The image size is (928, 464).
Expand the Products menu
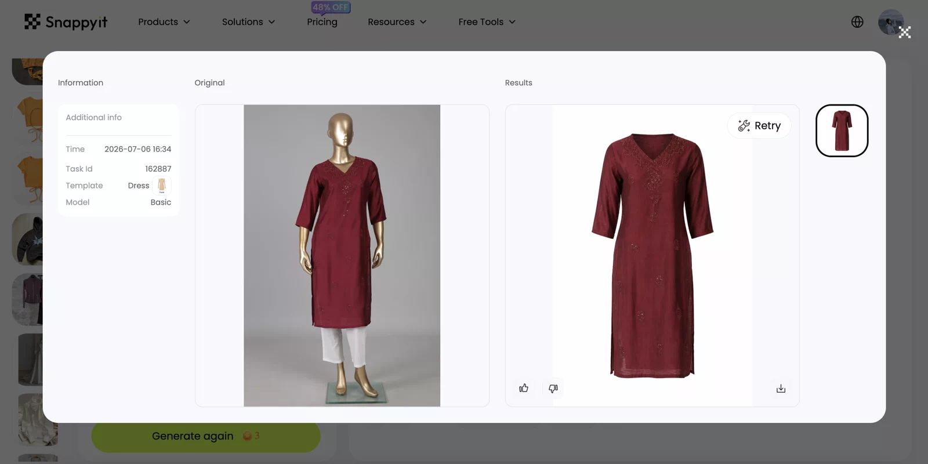pos(164,22)
